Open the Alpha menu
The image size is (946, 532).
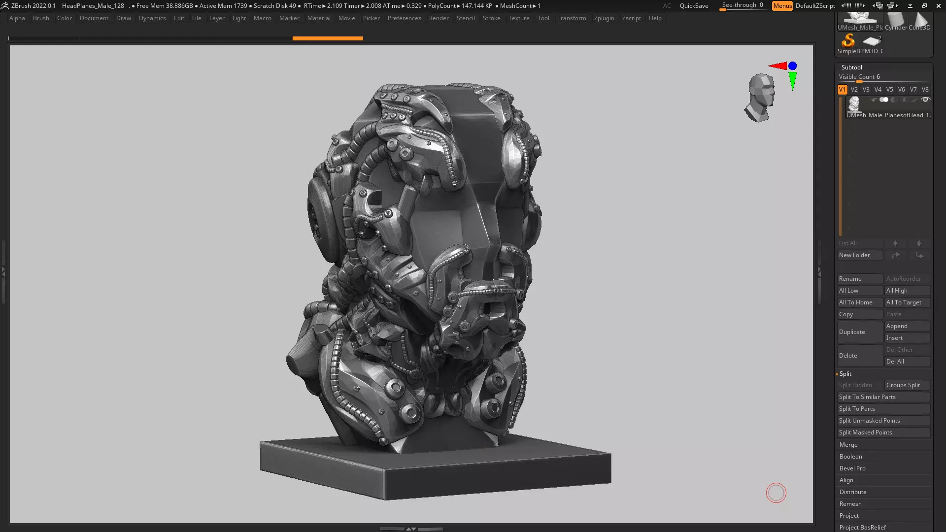(x=17, y=18)
